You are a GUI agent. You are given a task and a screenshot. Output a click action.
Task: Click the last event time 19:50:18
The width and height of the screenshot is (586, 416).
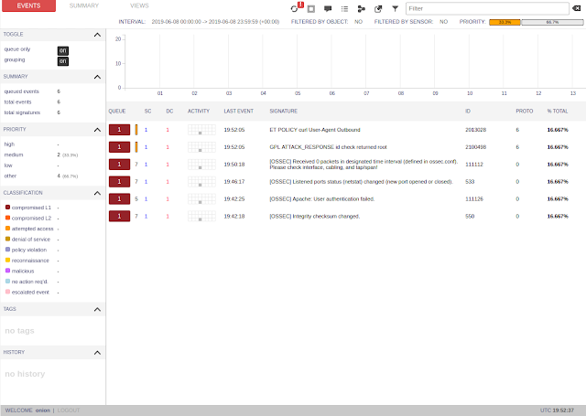pos(234,165)
